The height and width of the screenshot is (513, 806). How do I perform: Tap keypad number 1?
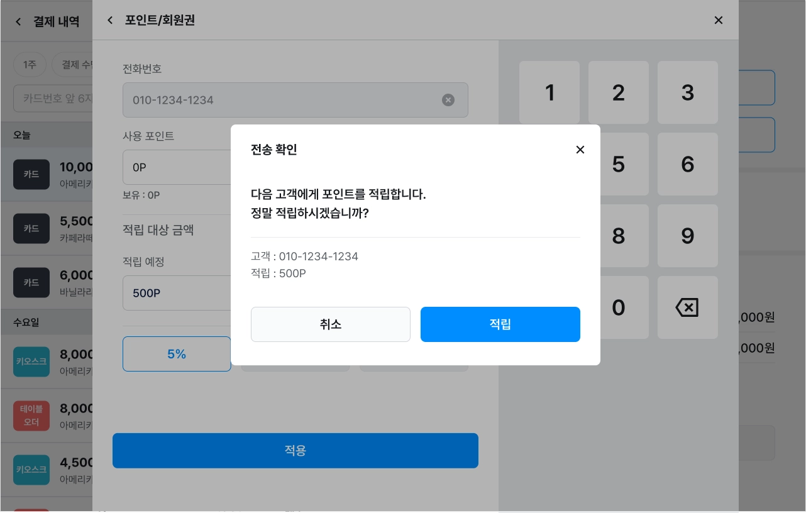(549, 92)
